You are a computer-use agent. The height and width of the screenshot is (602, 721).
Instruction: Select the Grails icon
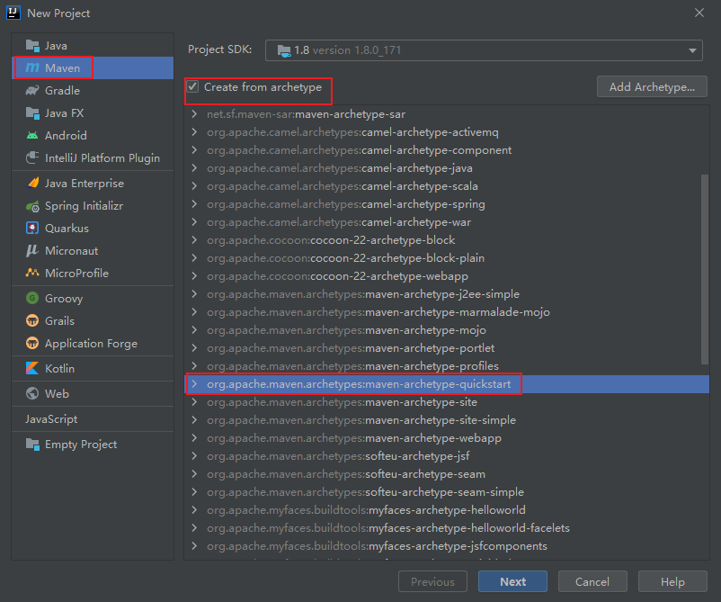coord(32,321)
